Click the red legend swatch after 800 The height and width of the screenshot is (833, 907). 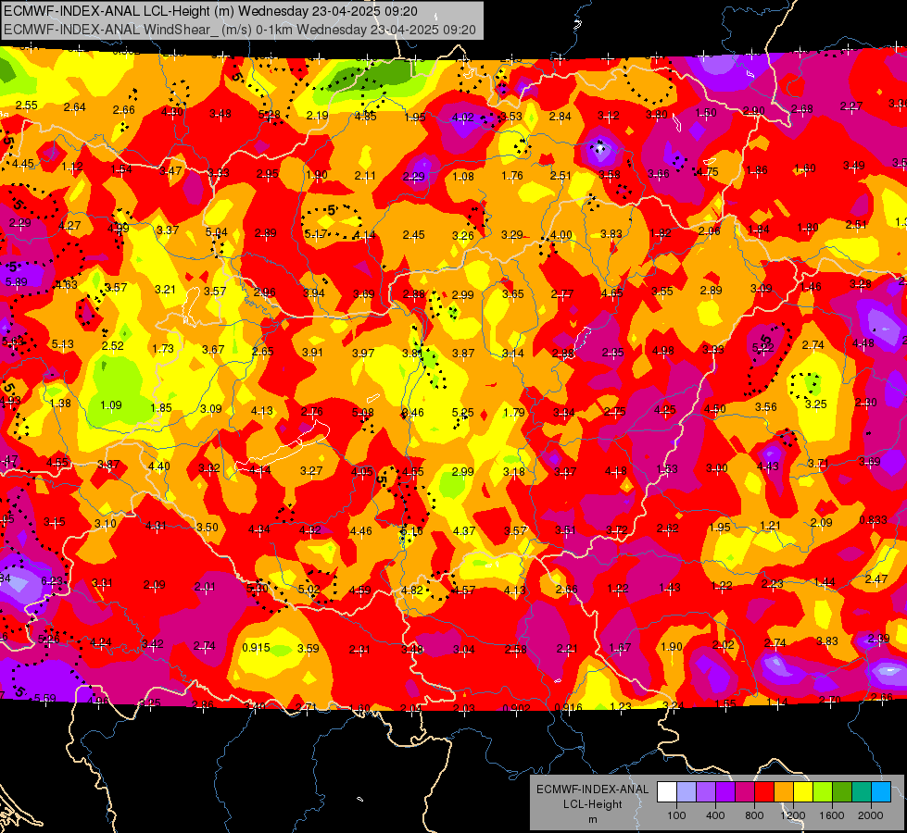pos(764,792)
